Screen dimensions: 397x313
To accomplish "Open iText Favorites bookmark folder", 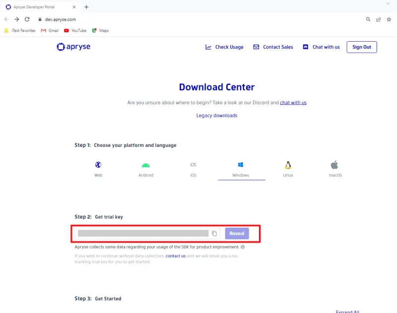I will pyautogui.click(x=20, y=30).
